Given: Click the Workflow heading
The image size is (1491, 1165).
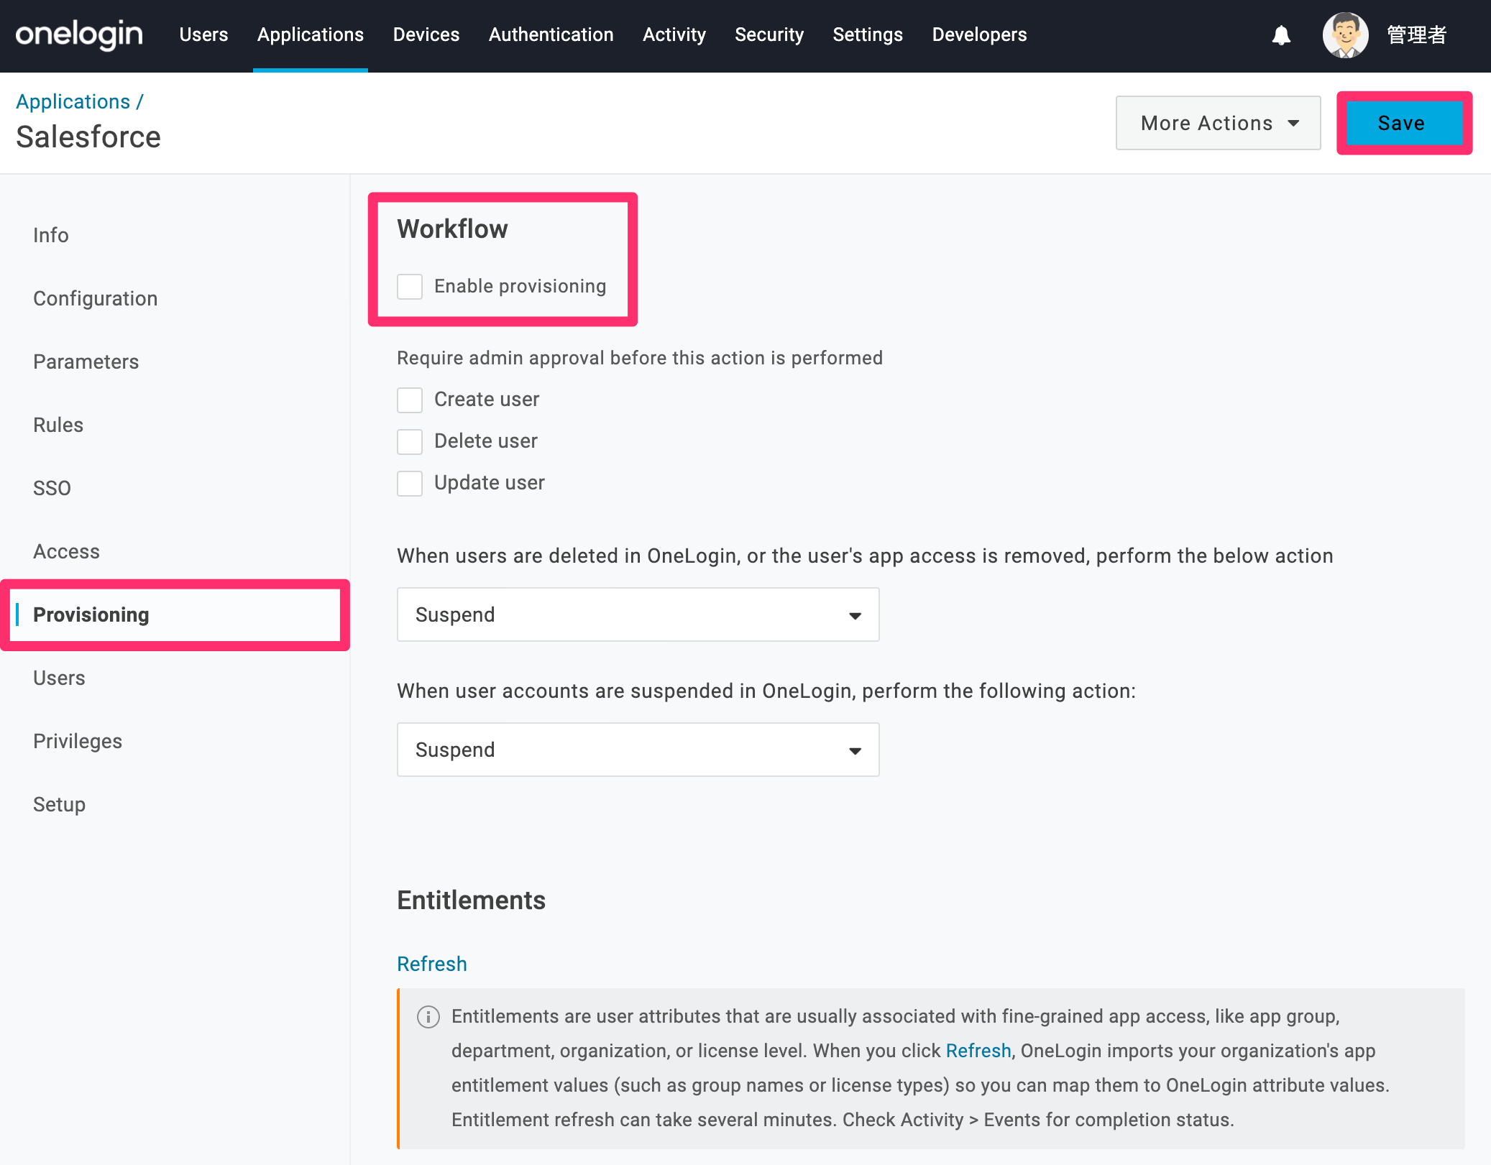Looking at the screenshot, I should (x=452, y=229).
